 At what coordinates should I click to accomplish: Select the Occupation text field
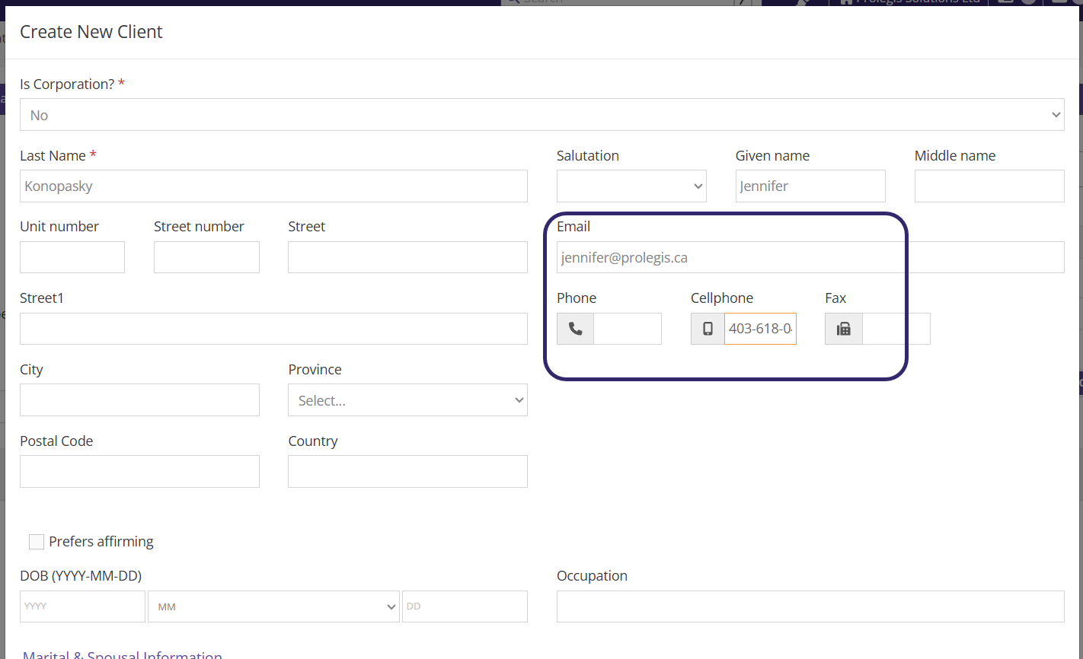[810, 606]
